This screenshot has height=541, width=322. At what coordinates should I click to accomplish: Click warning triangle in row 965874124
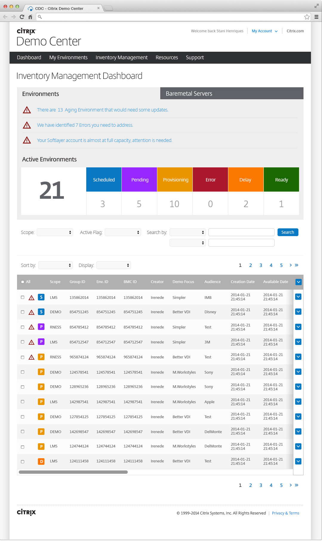coord(31,357)
